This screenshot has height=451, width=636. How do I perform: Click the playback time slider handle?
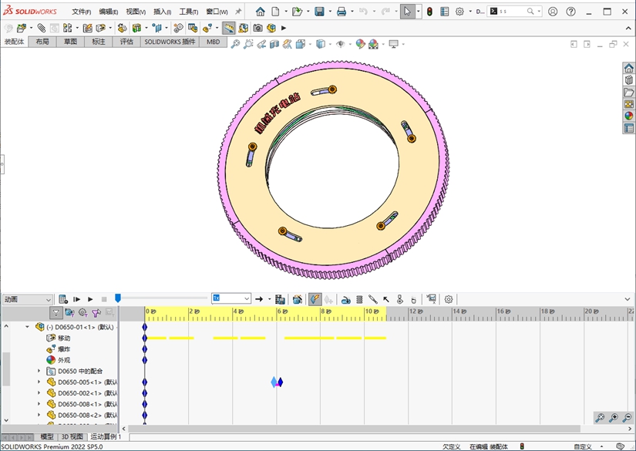pos(118,298)
